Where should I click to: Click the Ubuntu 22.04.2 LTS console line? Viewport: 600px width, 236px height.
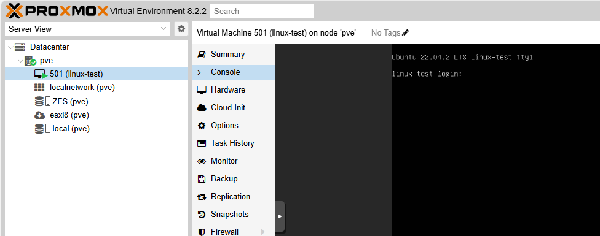(462, 58)
